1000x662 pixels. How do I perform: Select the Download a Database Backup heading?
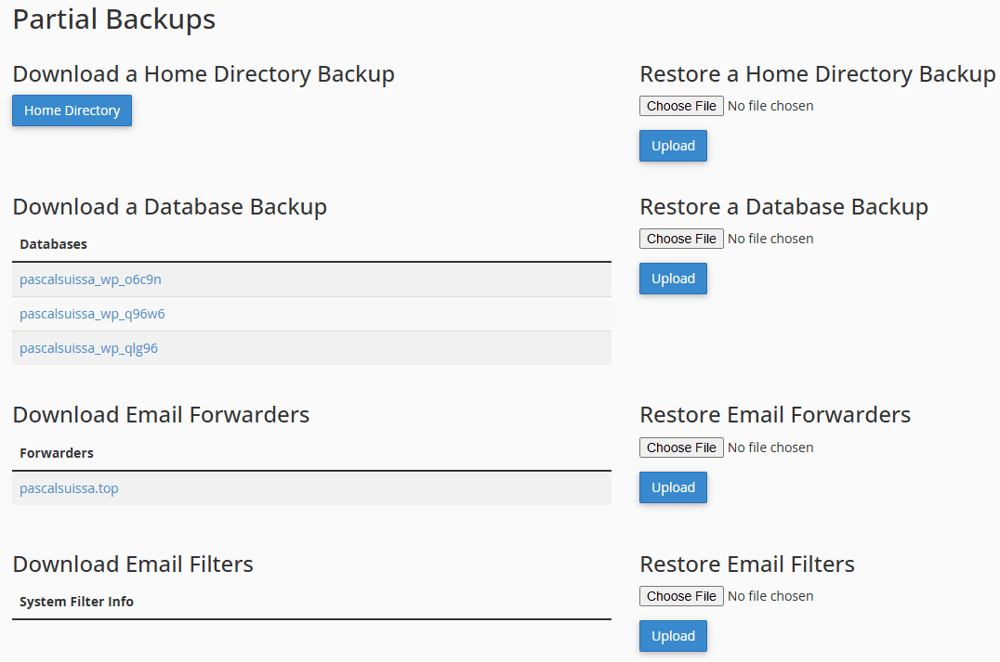click(x=170, y=207)
